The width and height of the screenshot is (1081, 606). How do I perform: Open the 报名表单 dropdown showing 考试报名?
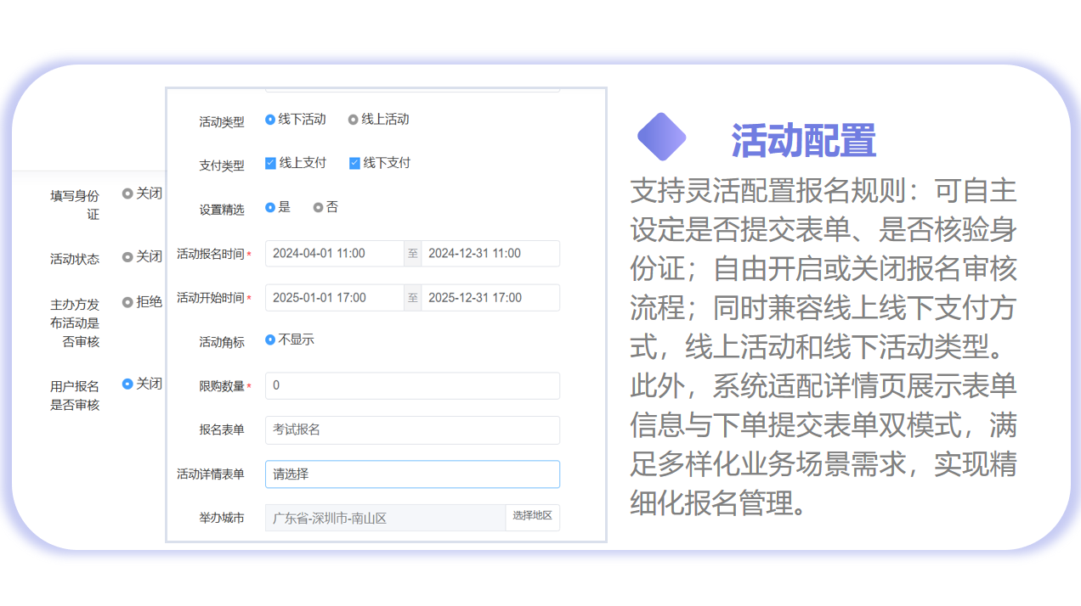pyautogui.click(x=412, y=430)
